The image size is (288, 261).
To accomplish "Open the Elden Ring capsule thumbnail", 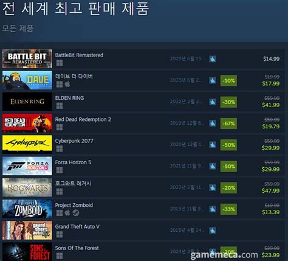I will click(x=27, y=102).
